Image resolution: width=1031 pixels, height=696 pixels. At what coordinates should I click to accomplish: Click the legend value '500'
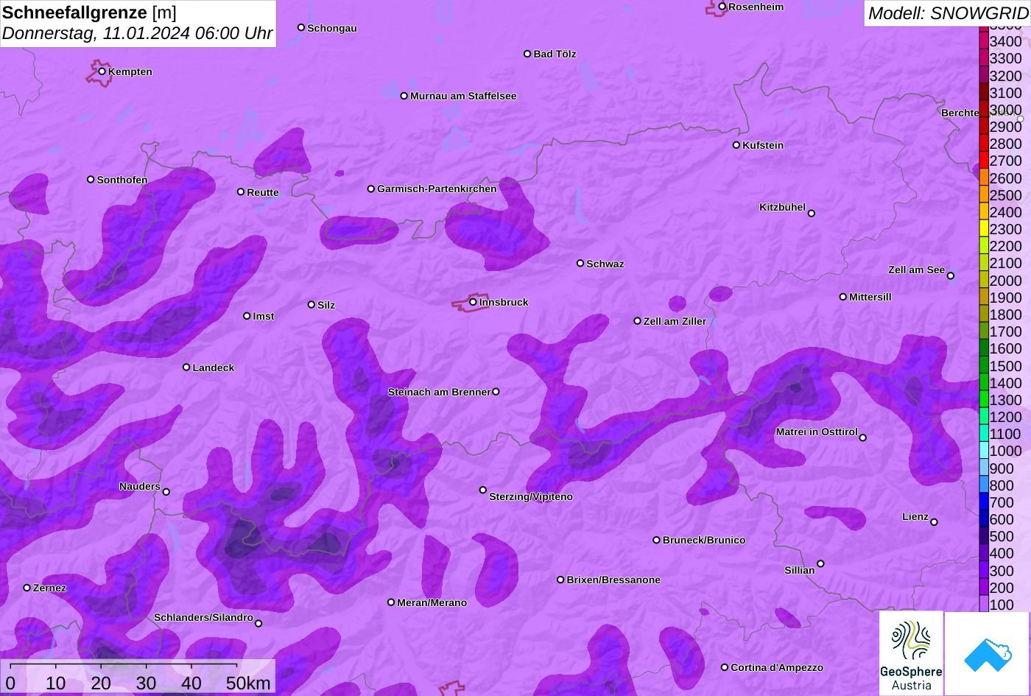(1002, 536)
